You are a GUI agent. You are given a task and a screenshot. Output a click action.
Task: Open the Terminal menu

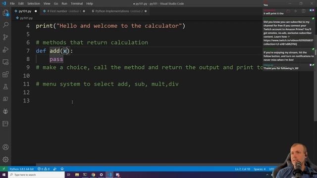77,3
